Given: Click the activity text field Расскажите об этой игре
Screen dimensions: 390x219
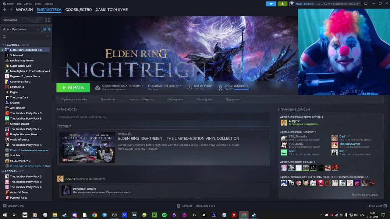Looking at the screenshot, I should tap(163, 116).
